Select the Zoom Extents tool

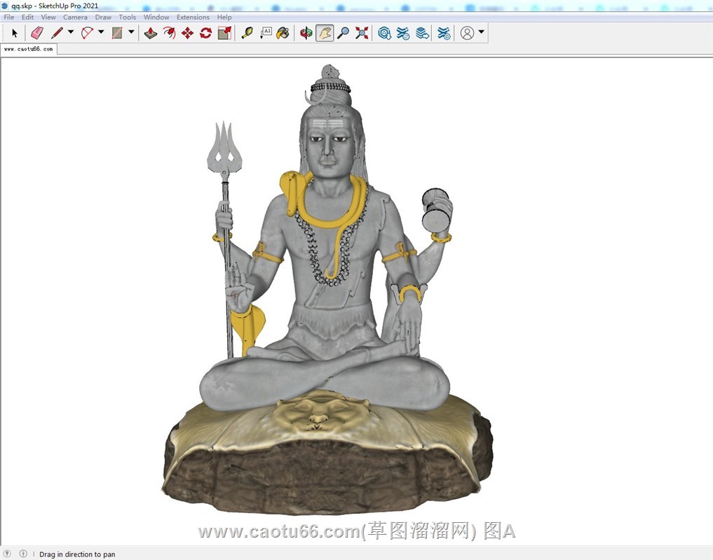click(362, 33)
